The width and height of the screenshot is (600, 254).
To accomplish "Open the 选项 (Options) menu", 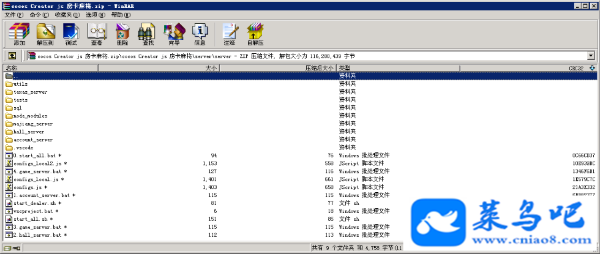I will pyautogui.click(x=95, y=15).
